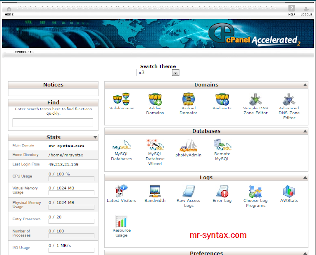Collapse the Domains section arrow

point(305,85)
